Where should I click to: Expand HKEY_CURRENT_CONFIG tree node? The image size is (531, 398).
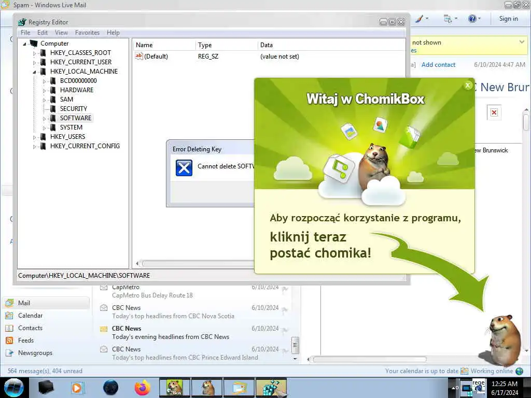pos(34,146)
